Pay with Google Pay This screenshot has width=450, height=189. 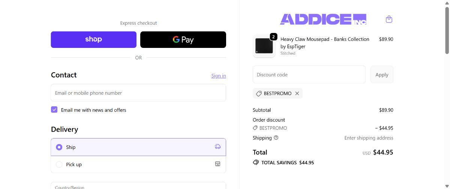coord(183,40)
